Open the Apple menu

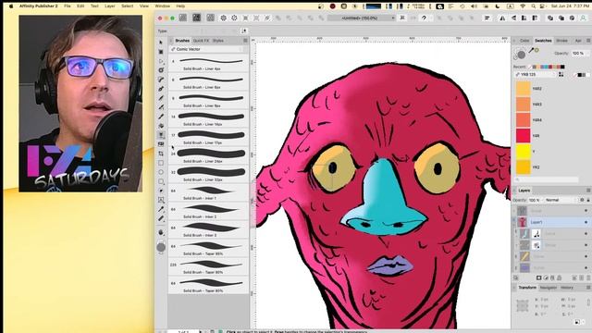point(11,6)
